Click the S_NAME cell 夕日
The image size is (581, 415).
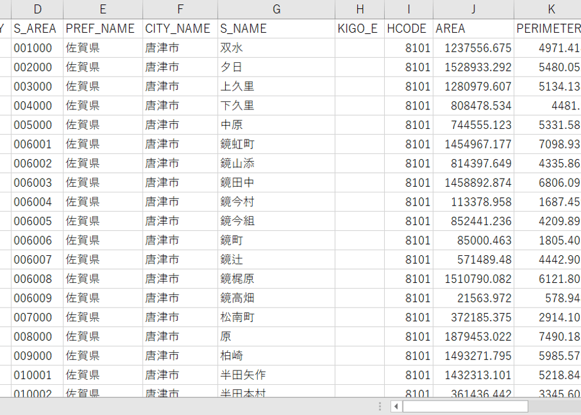[x=277, y=67]
